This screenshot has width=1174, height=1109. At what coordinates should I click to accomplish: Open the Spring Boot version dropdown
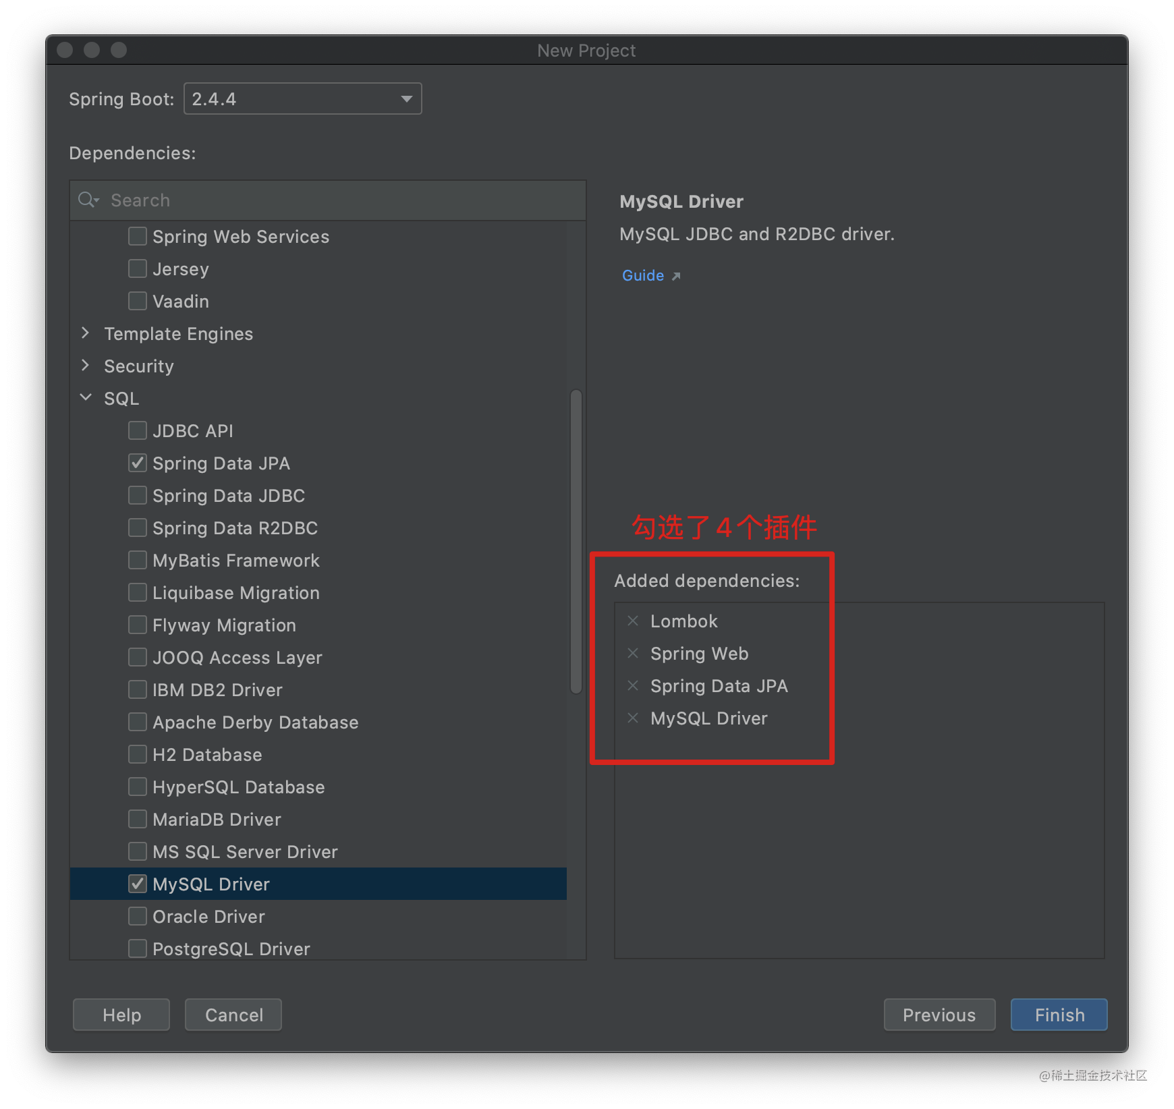coord(302,98)
